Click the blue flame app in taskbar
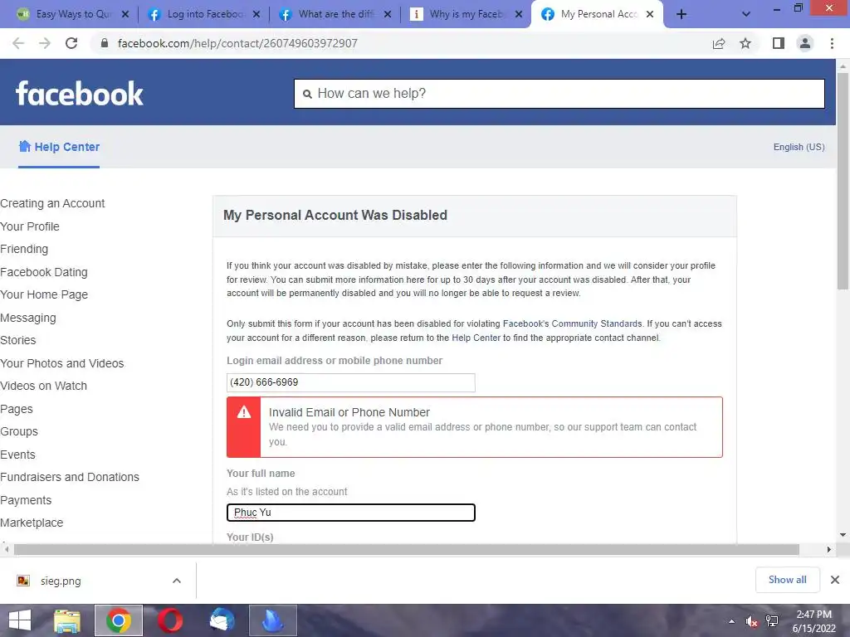850x637 pixels. (x=272, y=620)
